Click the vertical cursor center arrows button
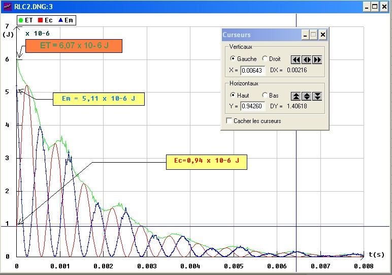 tap(307, 59)
